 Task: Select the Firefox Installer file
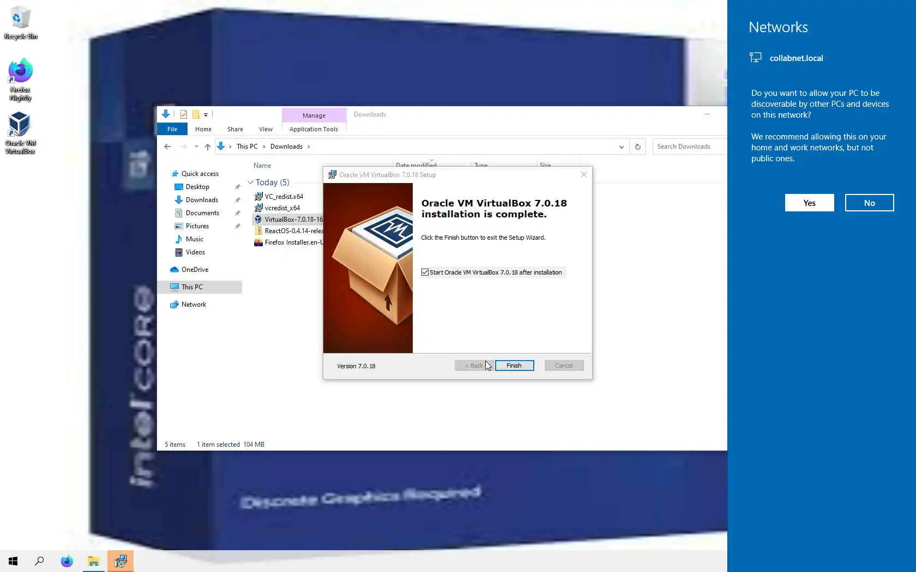[x=288, y=242]
